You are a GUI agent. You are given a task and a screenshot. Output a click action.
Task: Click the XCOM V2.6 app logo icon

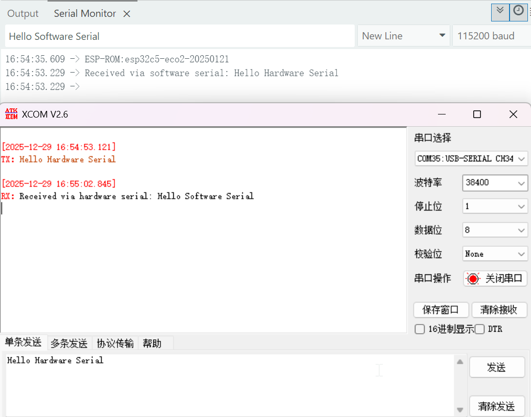(x=11, y=114)
